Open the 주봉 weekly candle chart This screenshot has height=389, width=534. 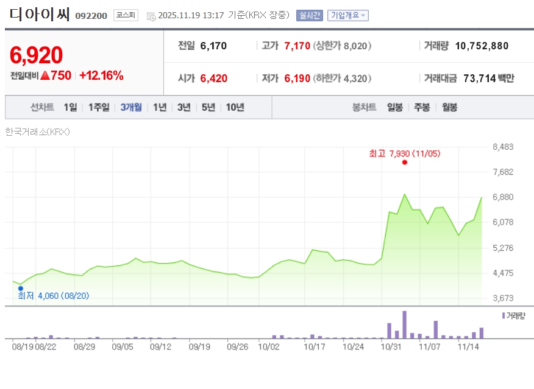tap(422, 107)
